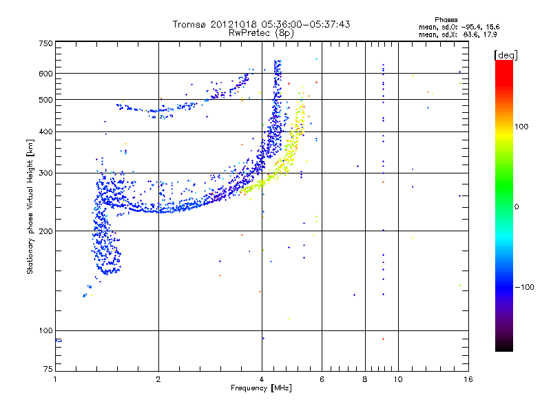Click the x-axis label '10'
This screenshot has width=551, height=413.
click(x=398, y=379)
